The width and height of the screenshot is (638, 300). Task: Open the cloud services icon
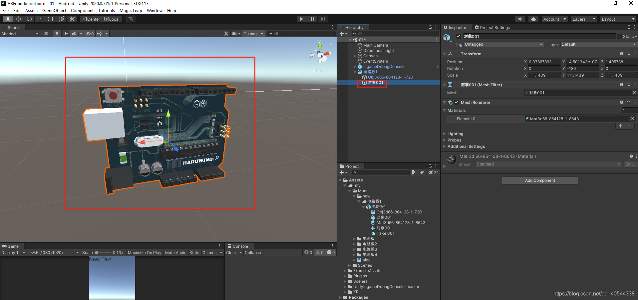pos(533,19)
